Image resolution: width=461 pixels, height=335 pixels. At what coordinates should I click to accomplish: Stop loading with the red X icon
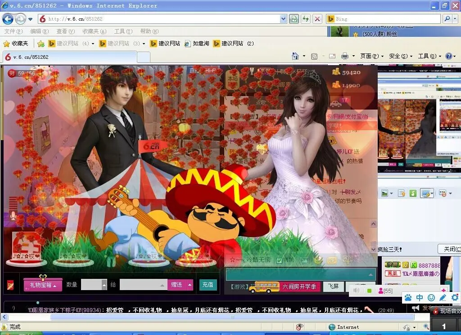[x=317, y=19]
